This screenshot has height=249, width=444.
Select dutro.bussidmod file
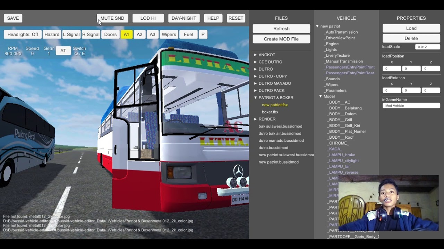273,148
